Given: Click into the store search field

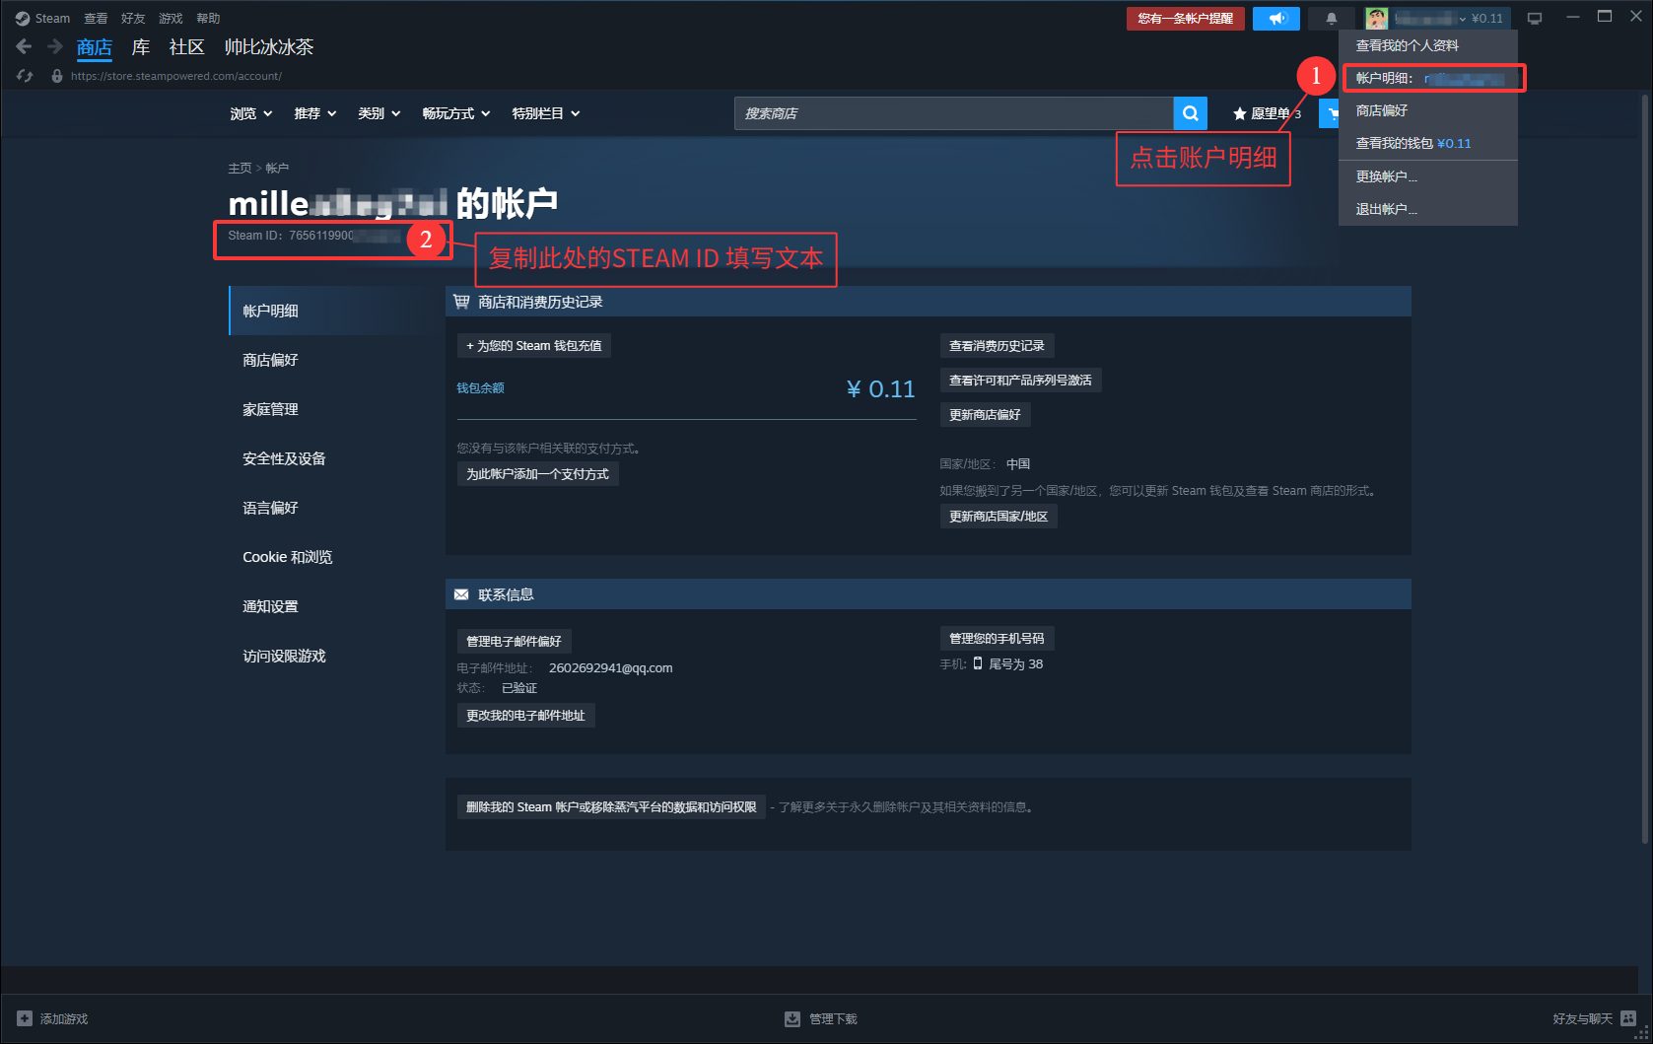Looking at the screenshot, I should [952, 113].
